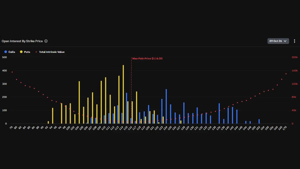
Task: Click the tallest blue call bar at strike 124
Action: click(166, 106)
